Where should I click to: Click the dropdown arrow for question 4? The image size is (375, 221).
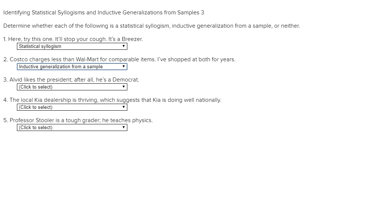click(124, 107)
